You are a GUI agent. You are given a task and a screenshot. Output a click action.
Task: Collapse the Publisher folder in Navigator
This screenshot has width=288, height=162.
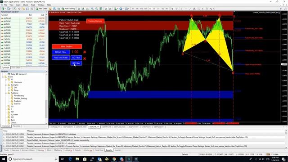pyautogui.click(x=6, y=93)
